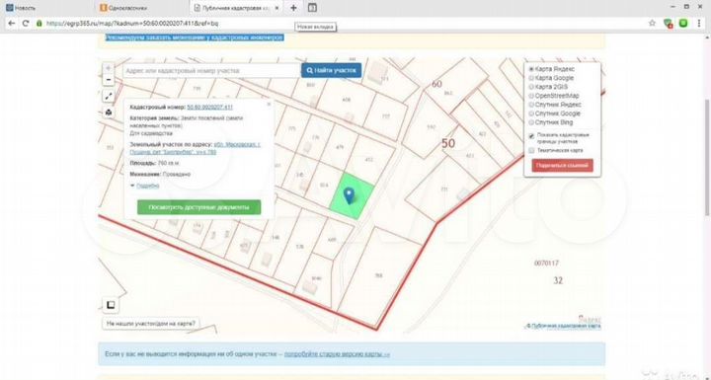Click map plot labeled 731
Image resolution: width=711 pixels, height=380 pixels.
tap(444, 190)
